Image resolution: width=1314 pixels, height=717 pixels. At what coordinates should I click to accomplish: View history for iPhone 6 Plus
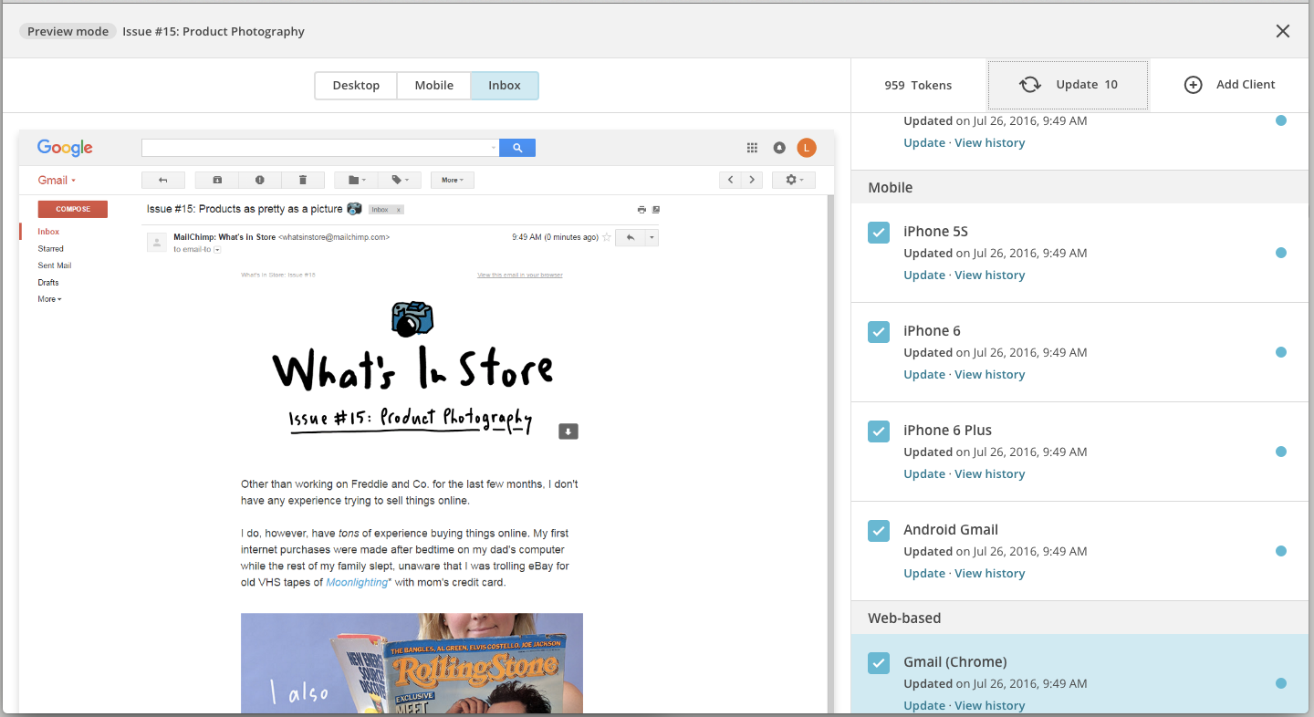pyautogui.click(x=989, y=473)
